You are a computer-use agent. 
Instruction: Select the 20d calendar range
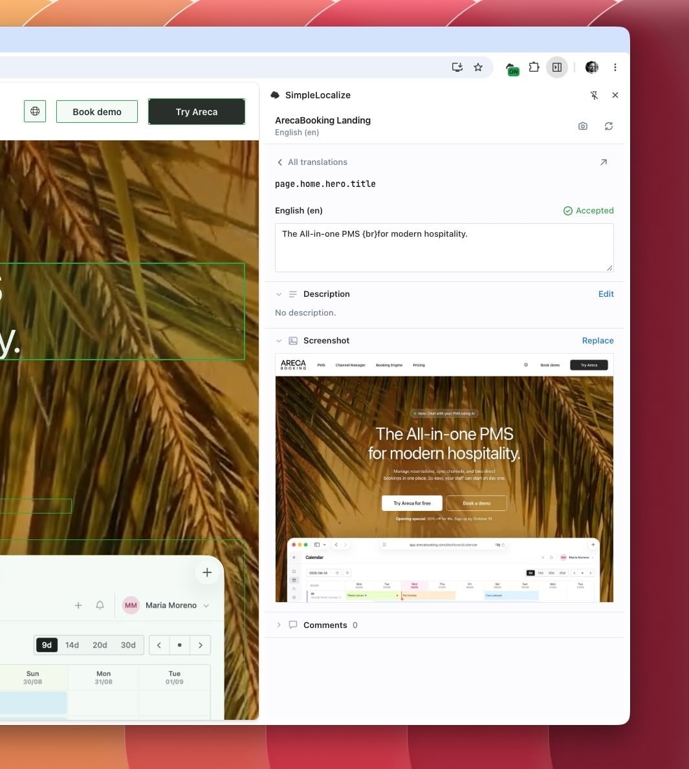tap(100, 645)
